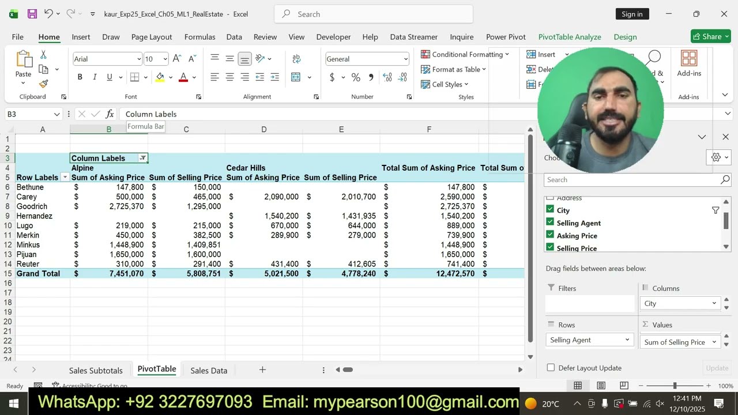Click the Share button
The width and height of the screenshot is (738, 415).
coord(710,36)
